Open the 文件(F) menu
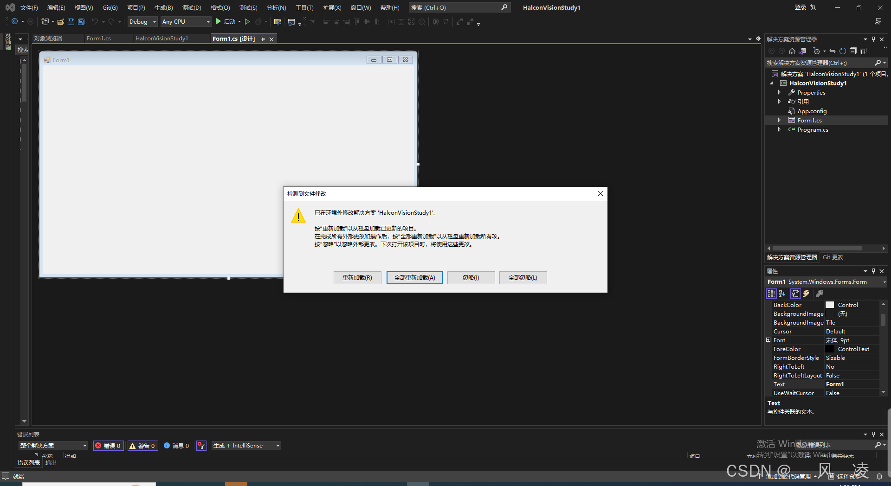891x486 pixels. click(29, 7)
